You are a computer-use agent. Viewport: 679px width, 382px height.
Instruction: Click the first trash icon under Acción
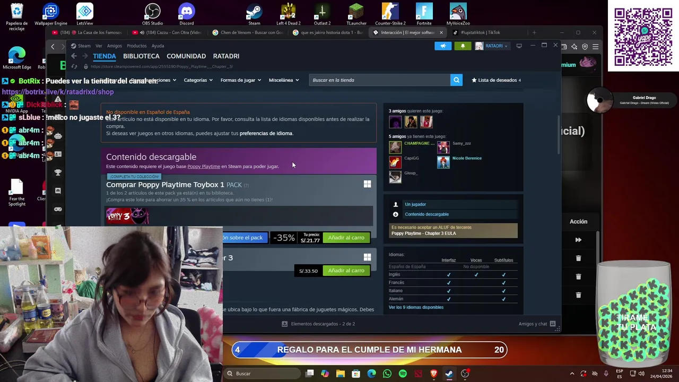coord(578,258)
